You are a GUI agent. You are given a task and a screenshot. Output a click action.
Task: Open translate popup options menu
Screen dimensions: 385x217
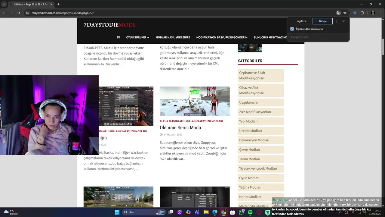tap(337, 21)
